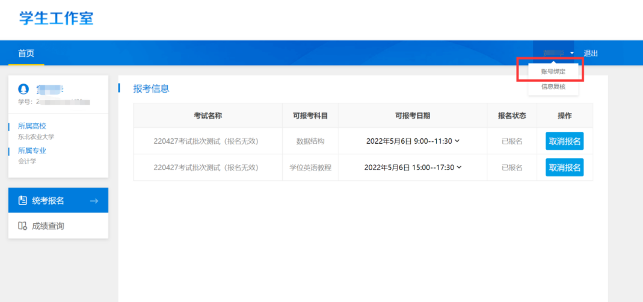Click the arrow icon on 统考报名 item
The width and height of the screenshot is (643, 302).
[x=94, y=201]
